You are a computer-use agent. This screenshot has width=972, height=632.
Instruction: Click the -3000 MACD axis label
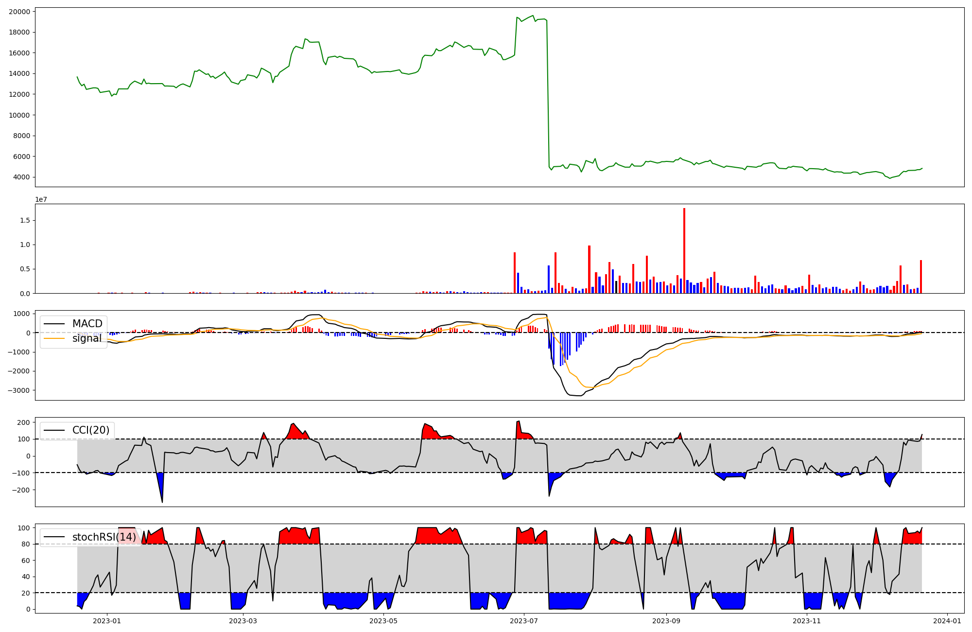point(19,390)
